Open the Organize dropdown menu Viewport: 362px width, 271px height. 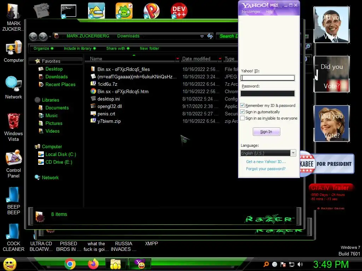tap(43, 48)
